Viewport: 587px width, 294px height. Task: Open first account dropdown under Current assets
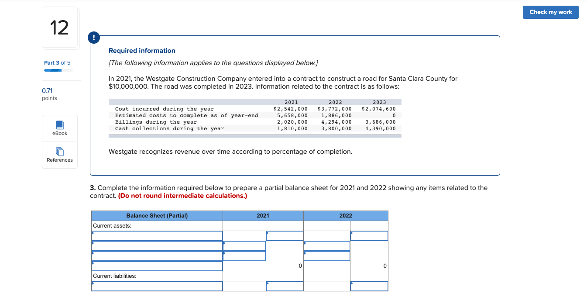(157, 236)
